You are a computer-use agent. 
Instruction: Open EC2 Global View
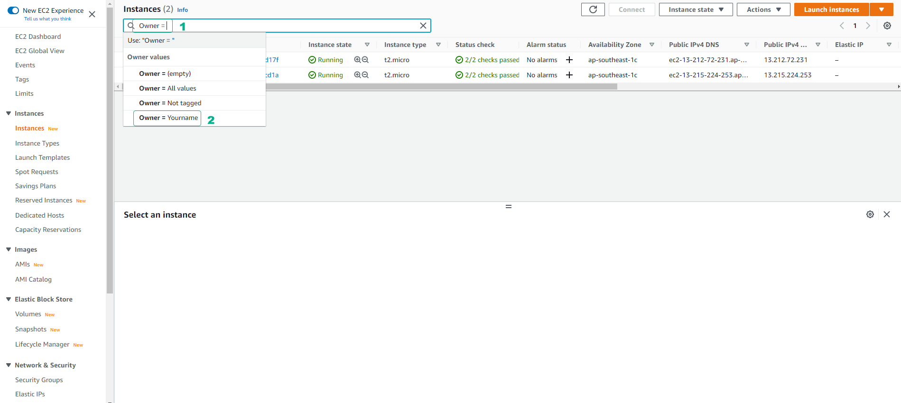tap(40, 51)
